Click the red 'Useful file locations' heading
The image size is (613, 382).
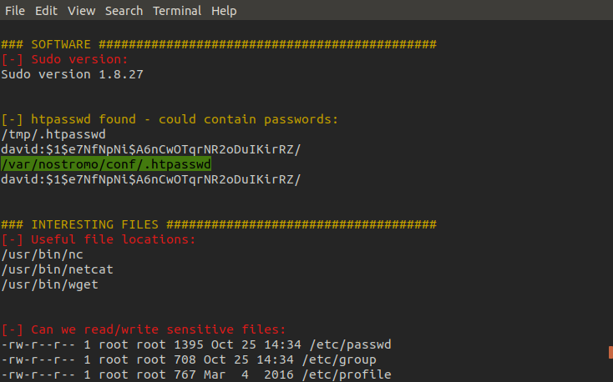98,239
